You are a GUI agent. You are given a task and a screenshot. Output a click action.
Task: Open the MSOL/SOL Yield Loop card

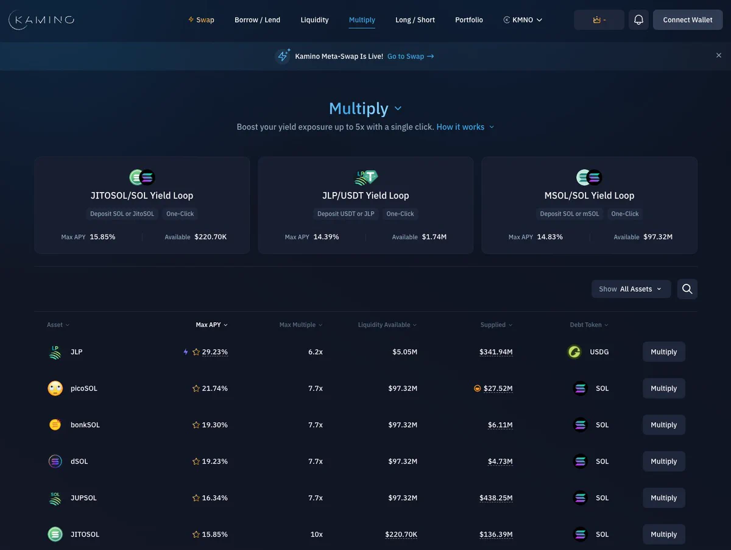[x=589, y=205]
